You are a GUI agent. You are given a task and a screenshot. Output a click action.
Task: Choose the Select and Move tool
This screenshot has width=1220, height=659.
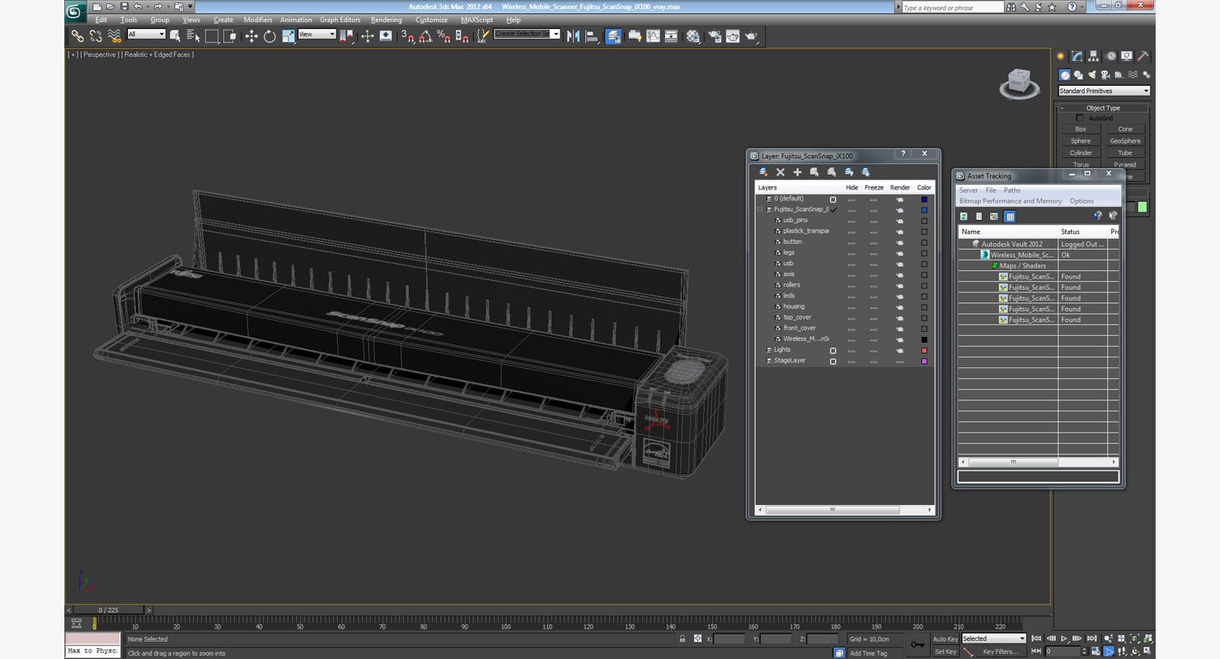pos(251,36)
